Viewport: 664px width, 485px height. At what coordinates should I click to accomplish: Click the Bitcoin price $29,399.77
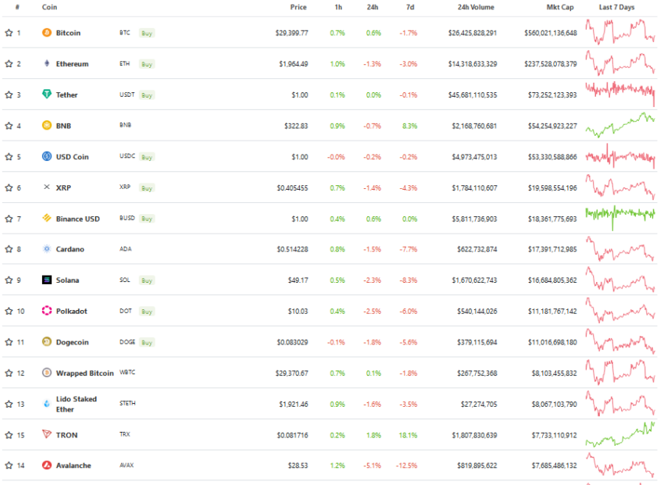[292, 33]
